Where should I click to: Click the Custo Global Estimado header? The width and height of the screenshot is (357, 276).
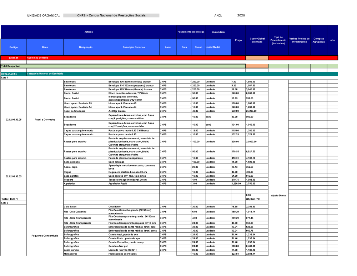[257, 40]
